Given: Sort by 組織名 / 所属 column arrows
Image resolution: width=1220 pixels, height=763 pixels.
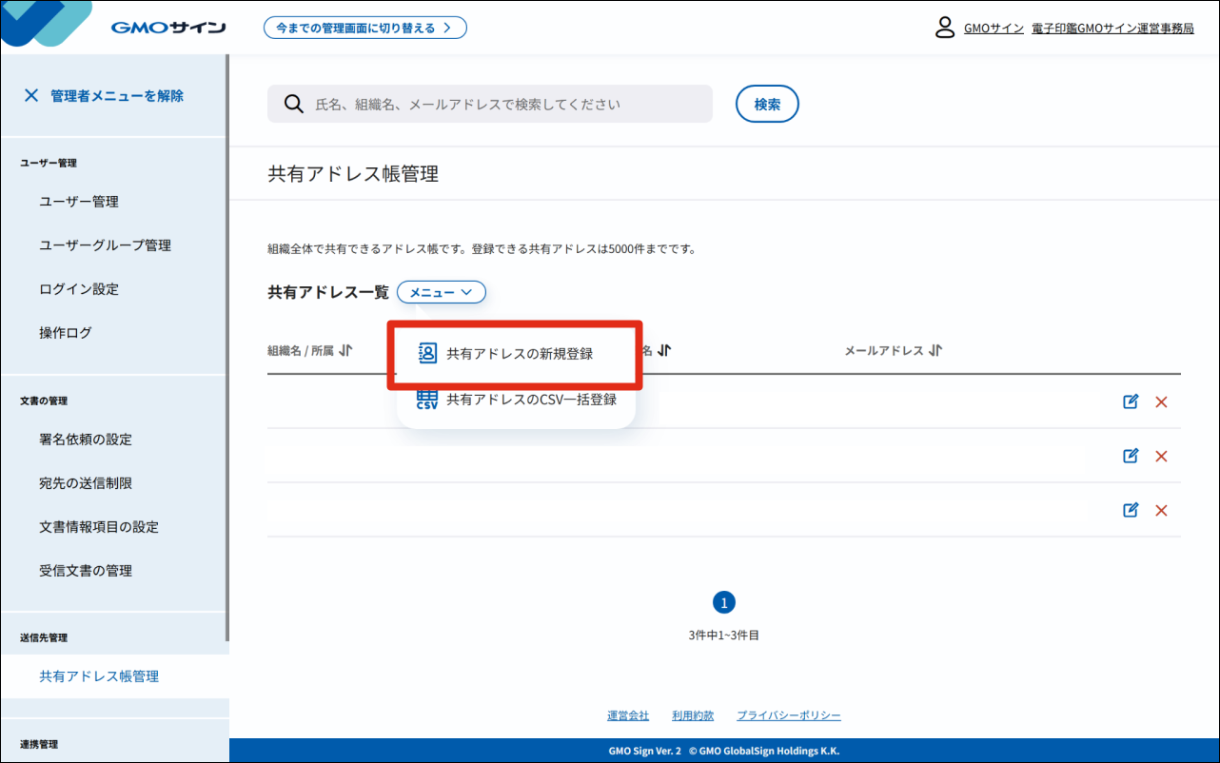Looking at the screenshot, I should pyautogui.click(x=345, y=350).
